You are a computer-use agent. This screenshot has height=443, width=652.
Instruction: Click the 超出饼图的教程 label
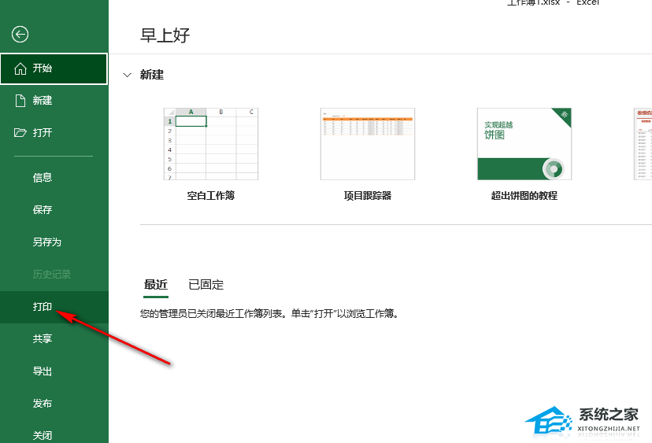tap(524, 196)
